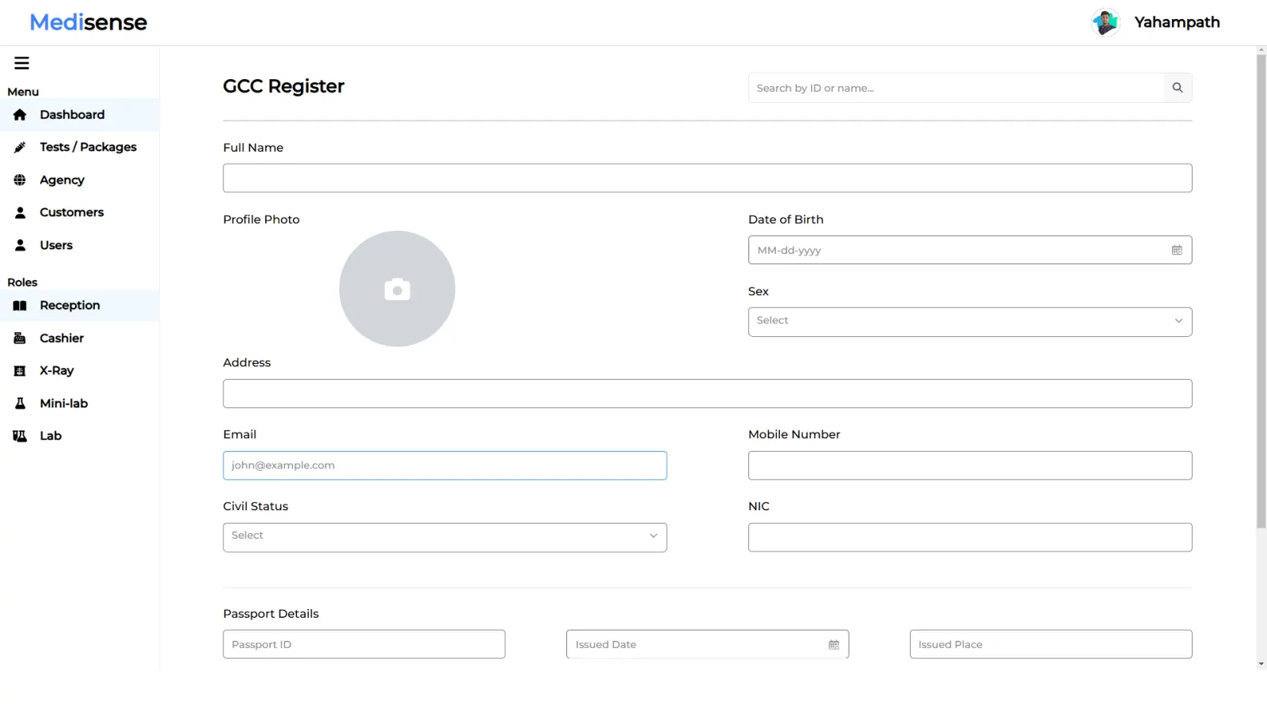Click the Customers person icon

tap(20, 213)
